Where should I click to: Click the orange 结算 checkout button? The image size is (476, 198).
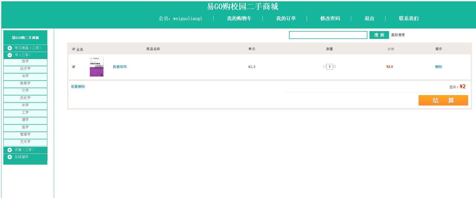pos(443,100)
